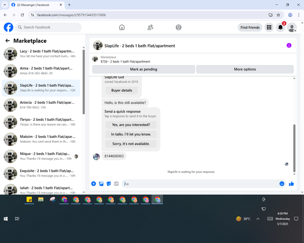304x243 pixels.
Task: Open Chrome three-dot menu
Action: point(299,15)
